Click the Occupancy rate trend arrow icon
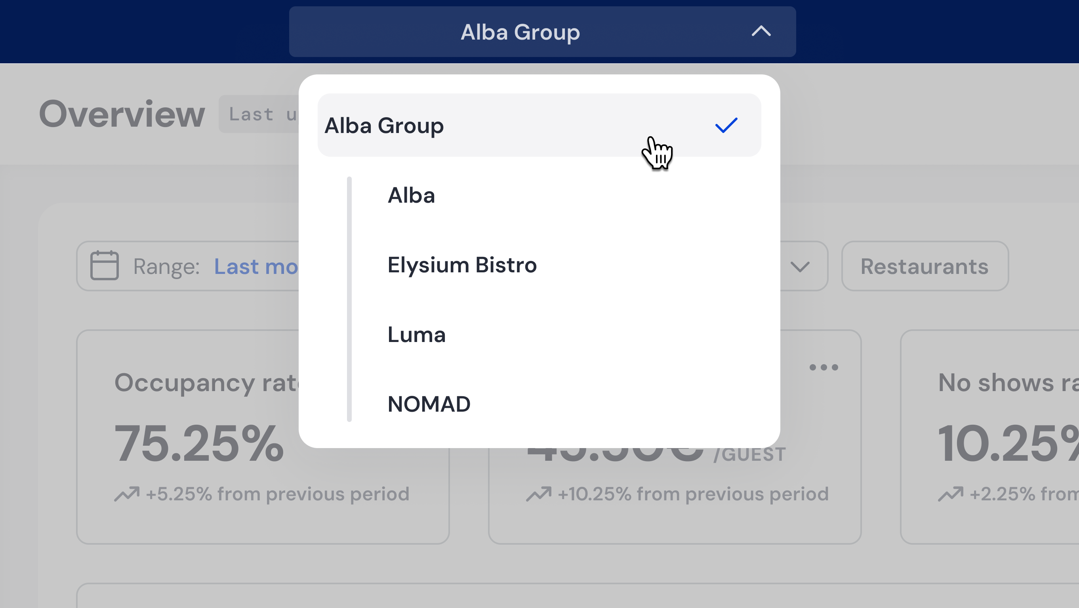The height and width of the screenshot is (608, 1079). tap(127, 494)
